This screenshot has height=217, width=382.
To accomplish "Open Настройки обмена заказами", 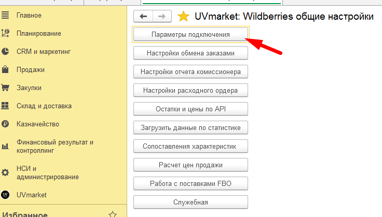I will click(190, 53).
